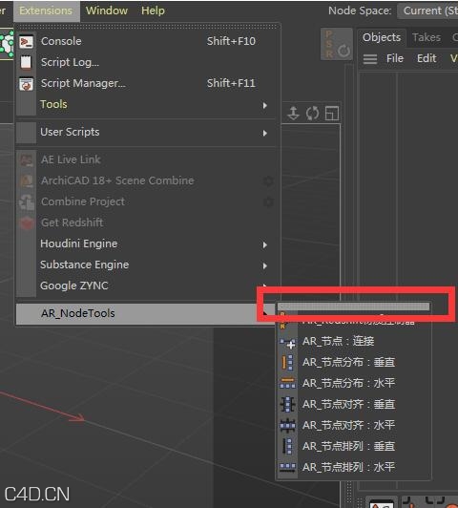Open the Window menu
Image resolution: width=458 pixels, height=508 pixels.
(x=107, y=11)
